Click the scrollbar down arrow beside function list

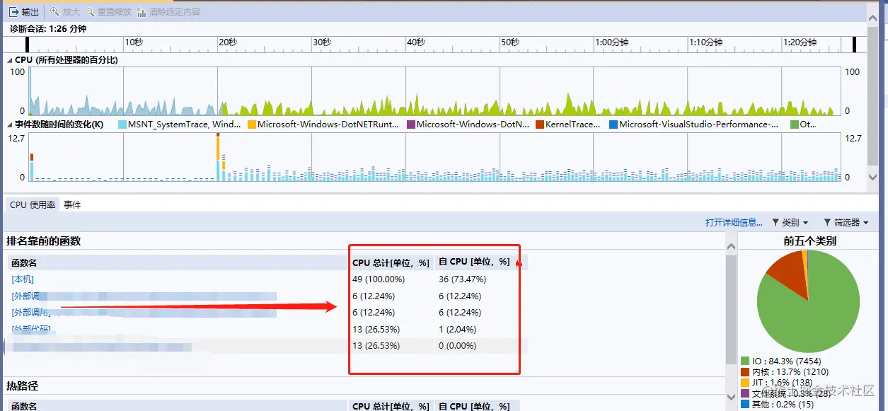731,398
